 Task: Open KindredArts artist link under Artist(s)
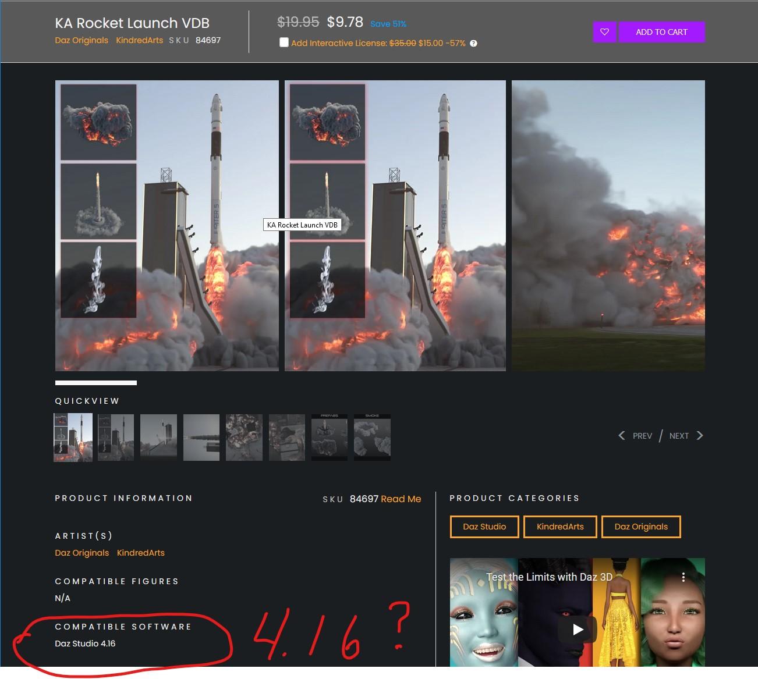coord(141,553)
